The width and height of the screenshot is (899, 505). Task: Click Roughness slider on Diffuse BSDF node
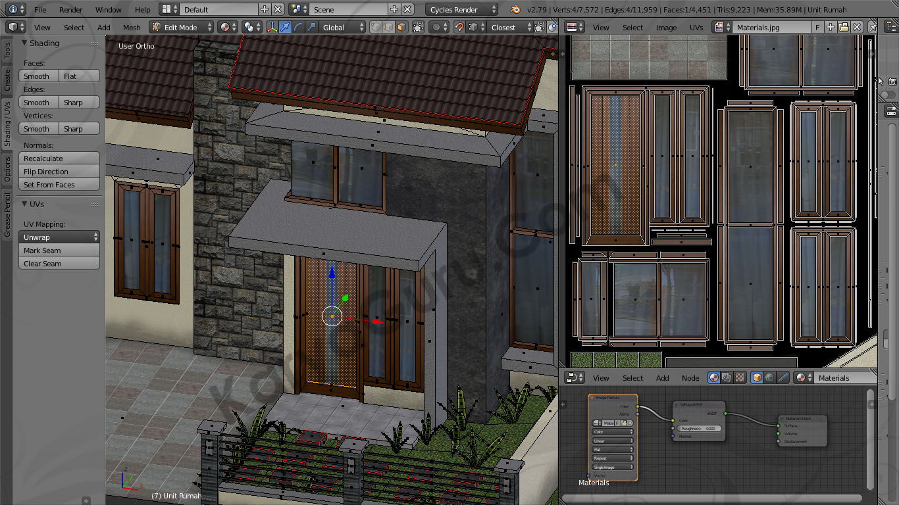[x=698, y=429]
